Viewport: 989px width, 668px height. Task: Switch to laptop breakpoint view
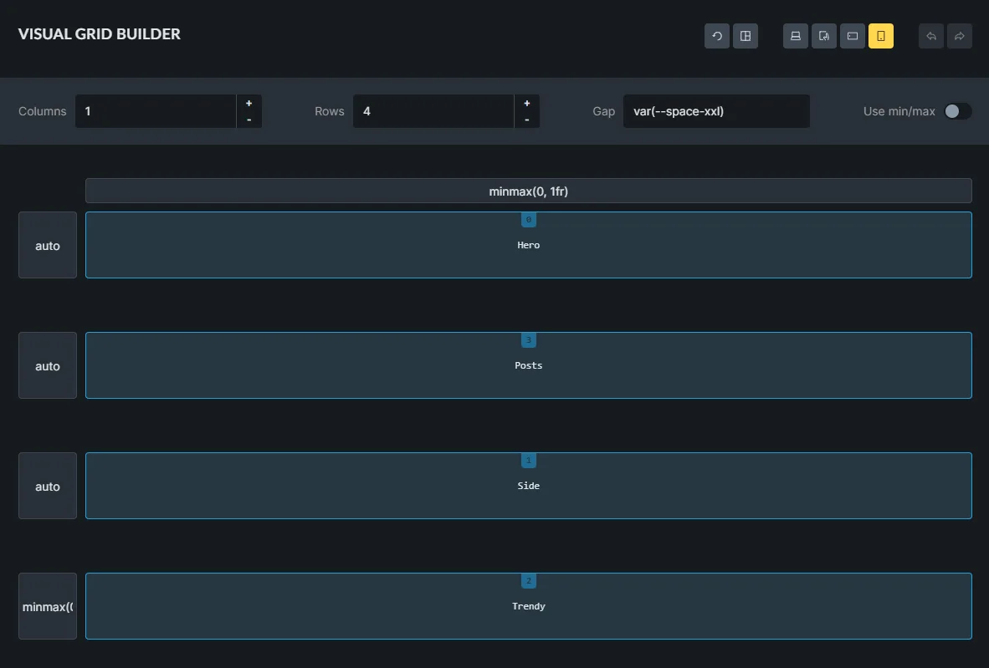pos(796,36)
